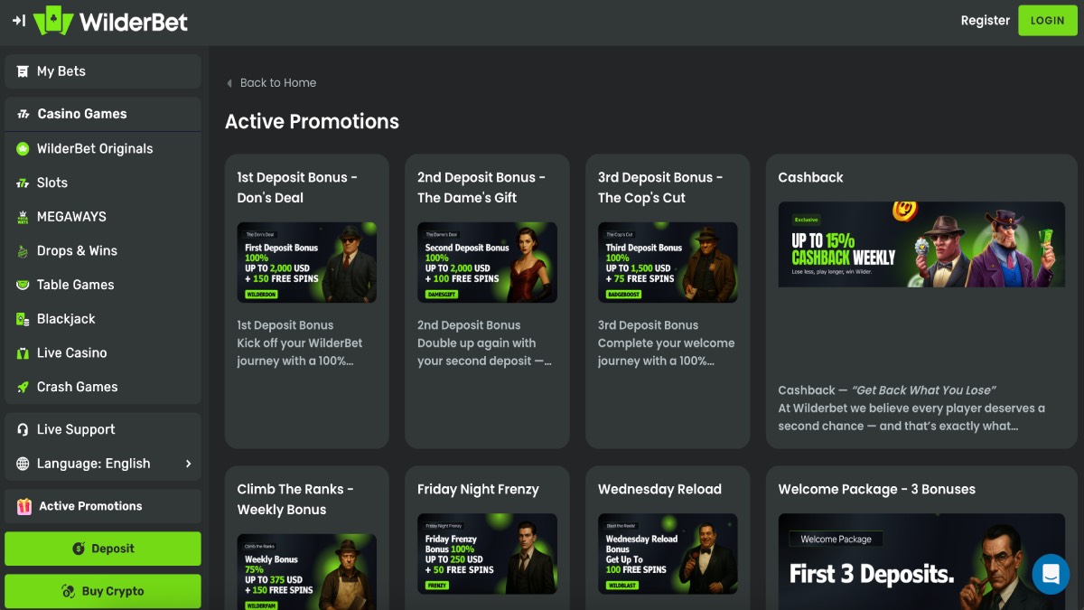Click Back to Home link
This screenshot has height=610, width=1084.
pos(277,83)
